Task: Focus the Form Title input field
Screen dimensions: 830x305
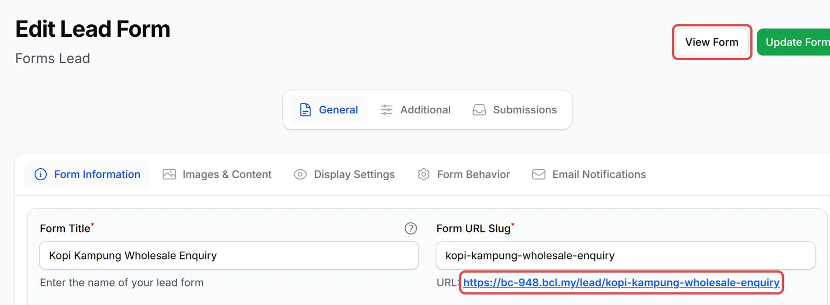Action: point(229,255)
